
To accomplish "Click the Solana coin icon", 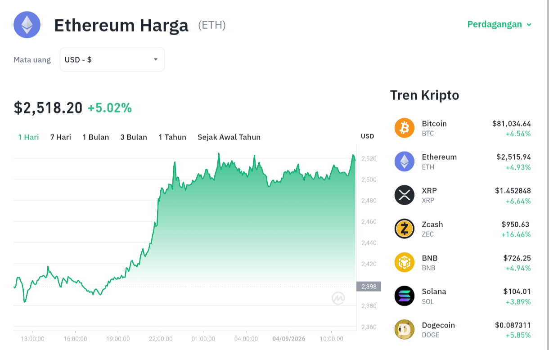I will [x=404, y=296].
